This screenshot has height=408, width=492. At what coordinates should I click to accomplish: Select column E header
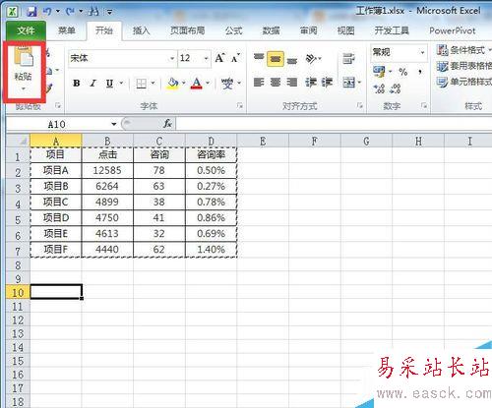pyautogui.click(x=263, y=142)
